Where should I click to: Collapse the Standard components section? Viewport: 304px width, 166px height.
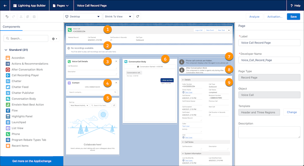click(6, 50)
